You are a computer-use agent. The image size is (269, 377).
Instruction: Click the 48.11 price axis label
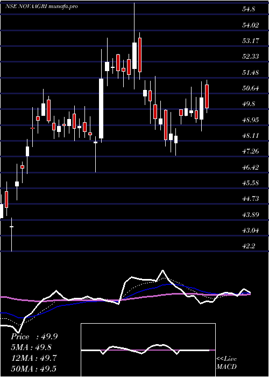pos(251,136)
